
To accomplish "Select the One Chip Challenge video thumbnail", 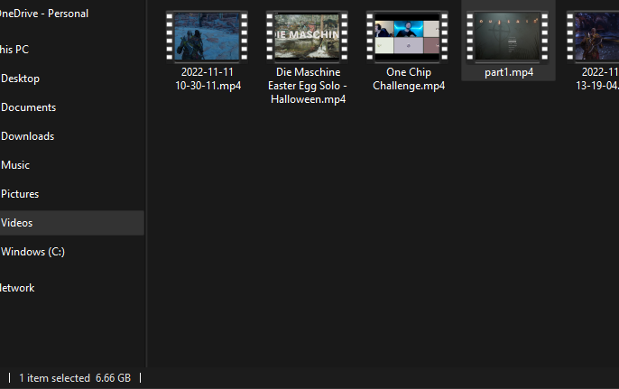I will pyautogui.click(x=408, y=36).
